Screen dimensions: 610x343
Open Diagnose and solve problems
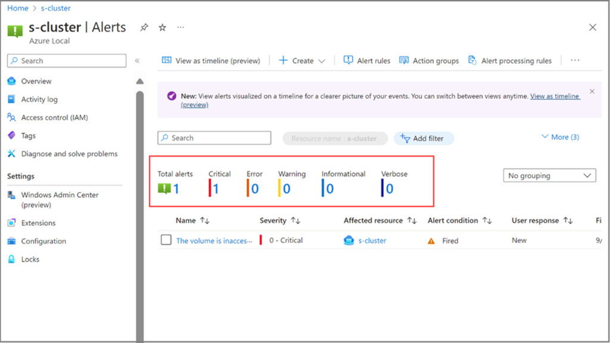coord(69,154)
